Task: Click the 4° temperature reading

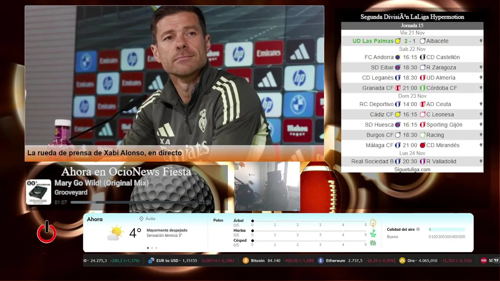Action: tap(135, 233)
